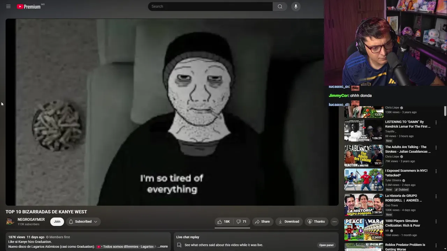Image resolution: width=447 pixels, height=251 pixels.
Task: Open Tyler Oliveira channel name
Action: [x=393, y=180]
